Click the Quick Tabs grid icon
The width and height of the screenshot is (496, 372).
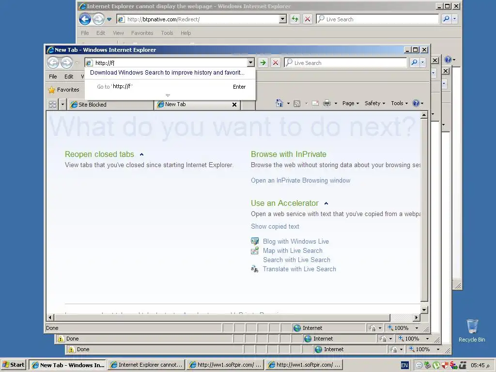pos(52,105)
